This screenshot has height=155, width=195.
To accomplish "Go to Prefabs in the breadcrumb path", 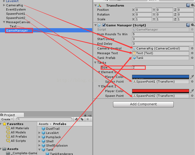I will click(x=60, y=124).
